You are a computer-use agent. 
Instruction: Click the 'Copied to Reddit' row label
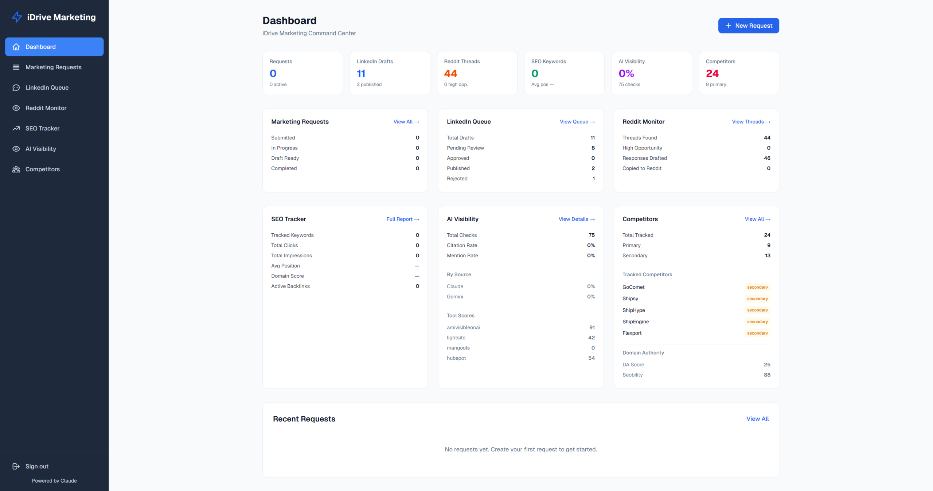coord(642,168)
